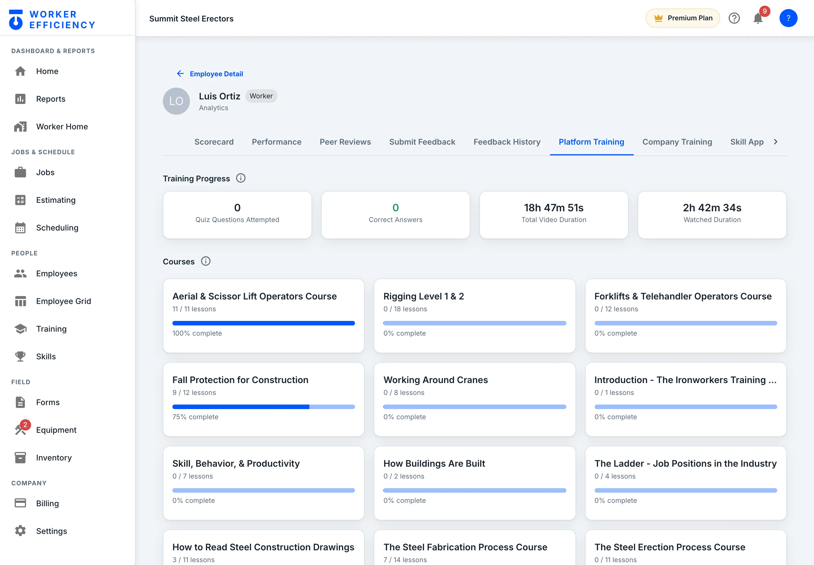Open Settings via the gear icon
Image resolution: width=814 pixels, height=565 pixels.
pos(20,531)
